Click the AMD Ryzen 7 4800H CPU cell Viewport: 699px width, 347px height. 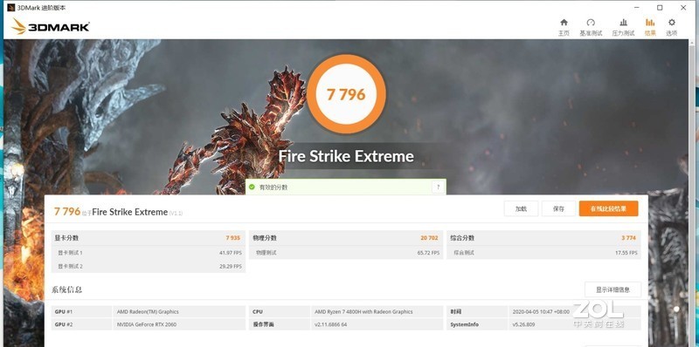coord(377,312)
